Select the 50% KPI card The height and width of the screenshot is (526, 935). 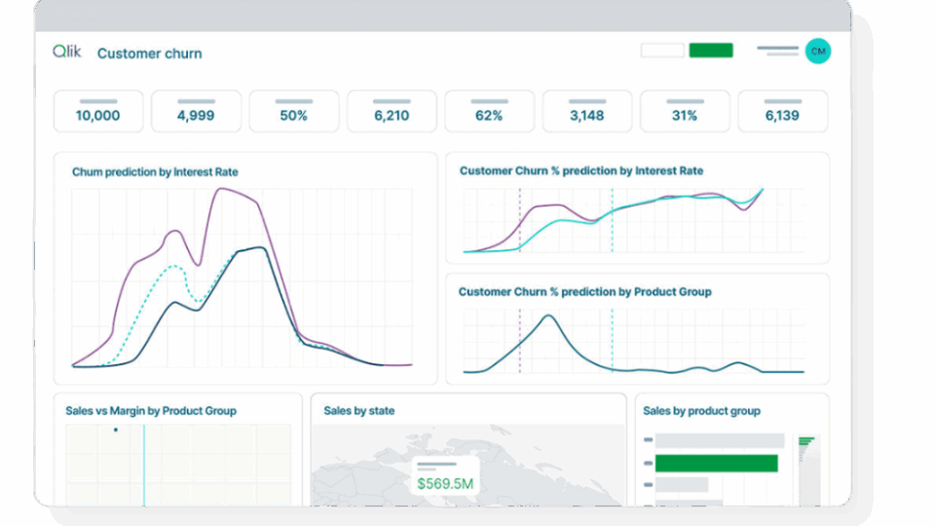[294, 111]
